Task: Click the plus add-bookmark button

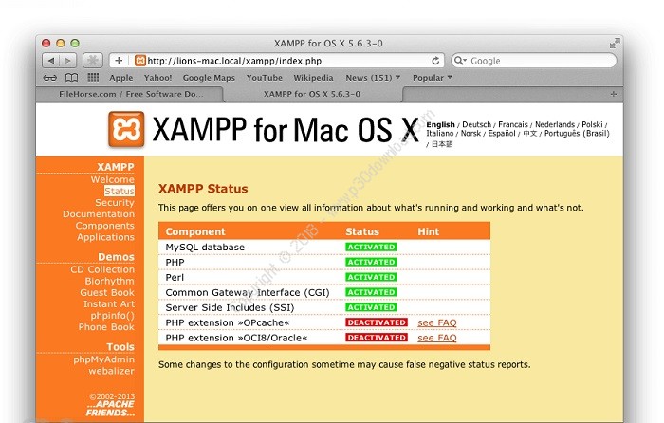Action: click(119, 61)
